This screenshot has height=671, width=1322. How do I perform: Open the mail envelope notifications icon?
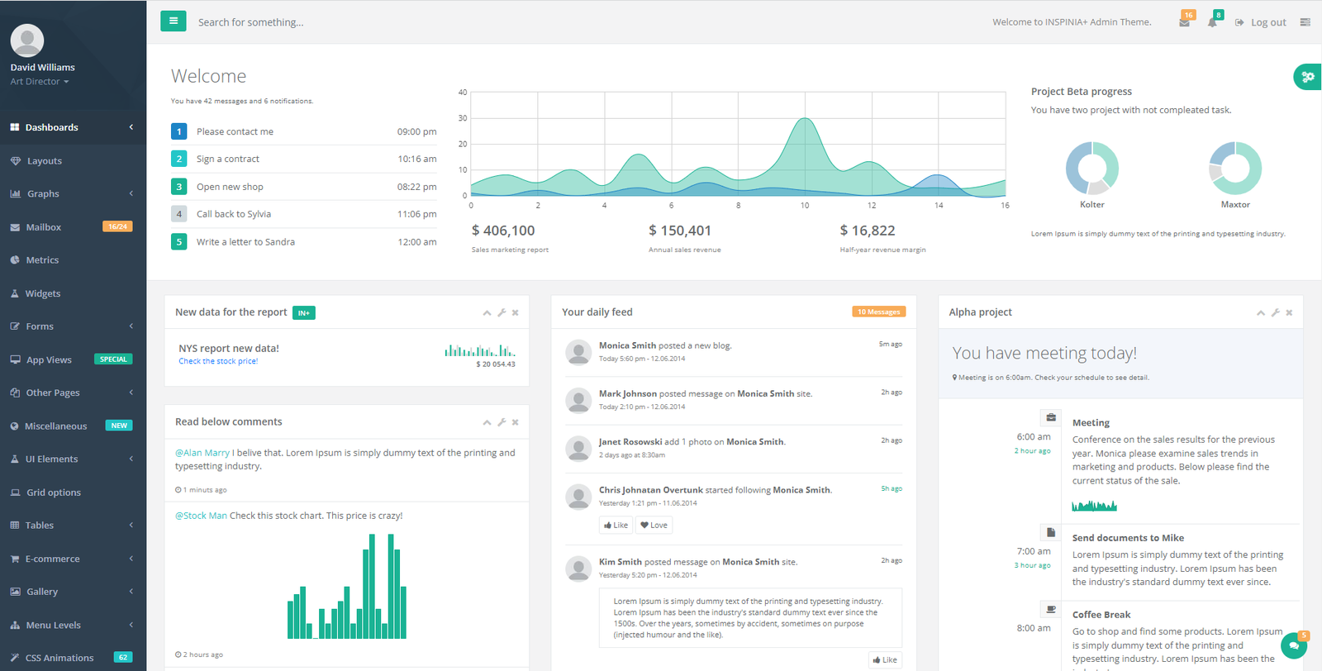(1184, 22)
